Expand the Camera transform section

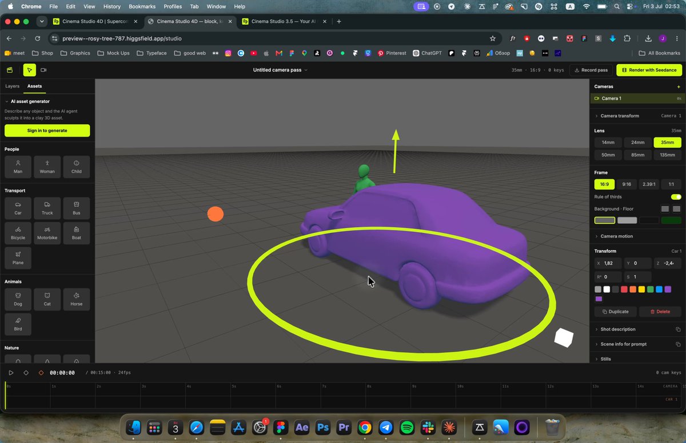click(x=620, y=116)
